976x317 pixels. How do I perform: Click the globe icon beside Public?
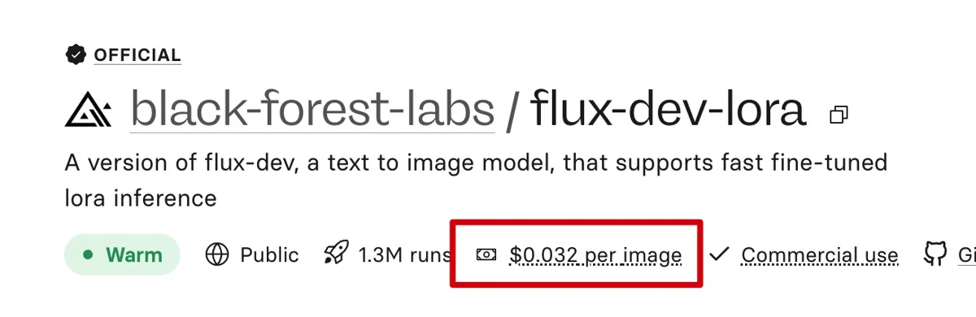217,255
